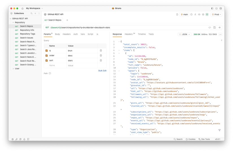This screenshot has width=233, height=152.
Task: Open notifications bell icon
Action: pyautogui.click(x=24, y=139)
